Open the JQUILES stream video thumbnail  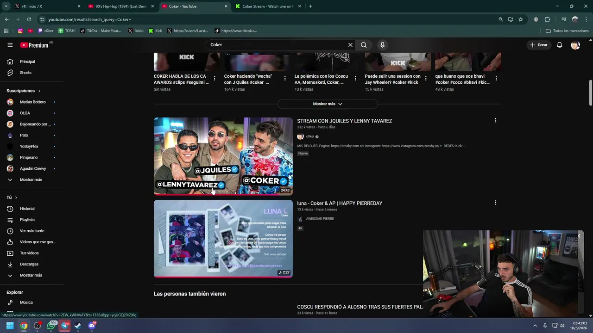(223, 156)
